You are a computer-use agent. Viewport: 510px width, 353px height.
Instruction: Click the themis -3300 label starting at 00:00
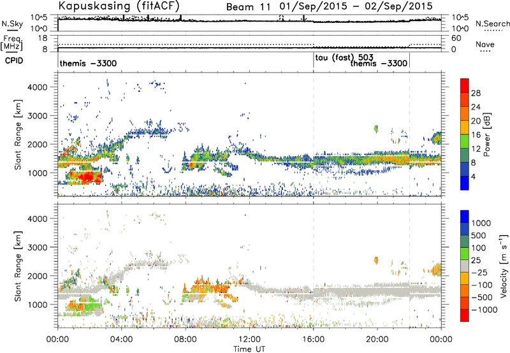88,63
